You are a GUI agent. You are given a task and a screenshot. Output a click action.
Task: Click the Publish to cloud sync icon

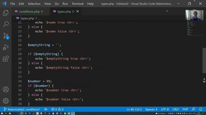tap(46, 109)
